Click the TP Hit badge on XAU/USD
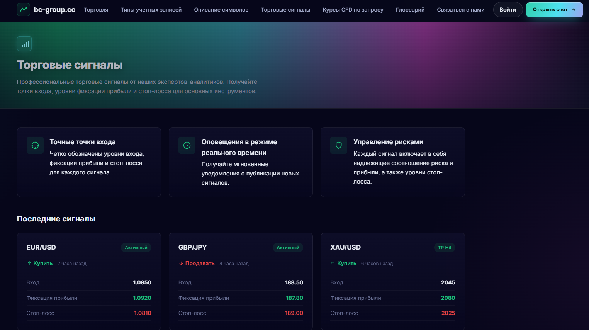Screen dimensions: 589x330 coord(445,248)
